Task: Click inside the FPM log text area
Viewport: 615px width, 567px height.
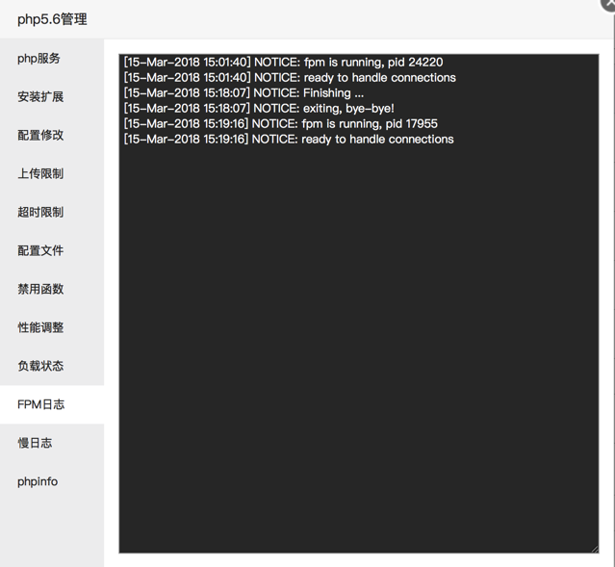Action: 359,303
